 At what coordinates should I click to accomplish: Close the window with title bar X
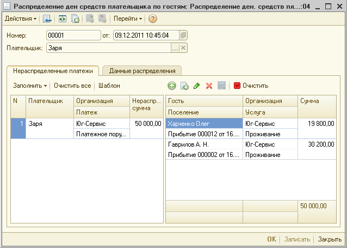click(x=339, y=7)
